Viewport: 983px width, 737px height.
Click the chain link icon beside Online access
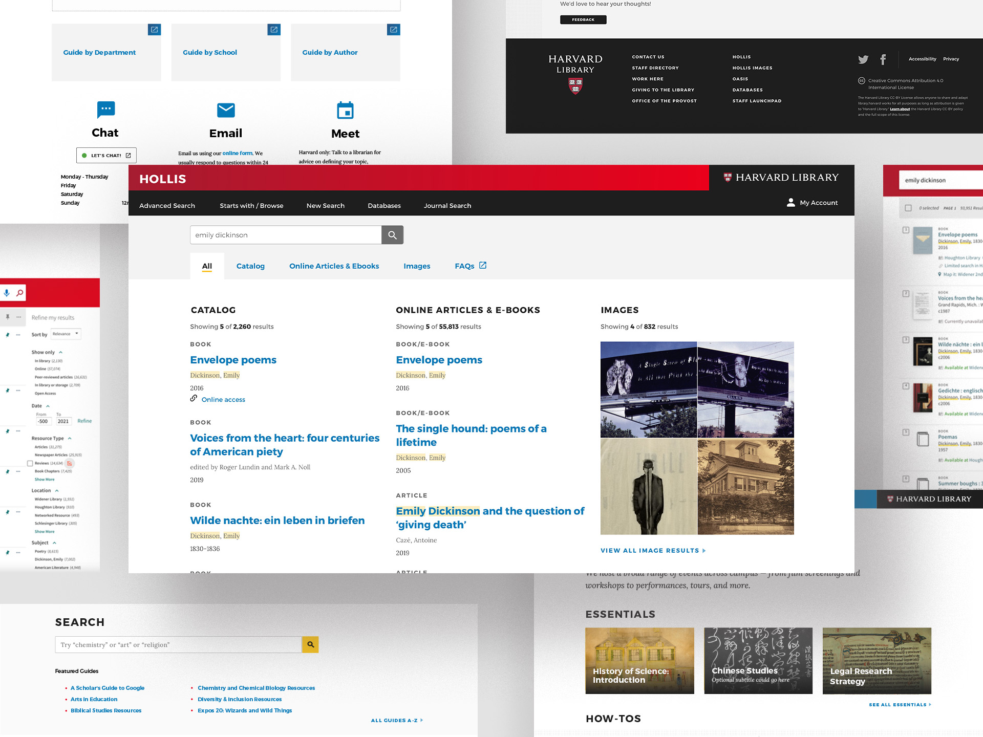194,398
